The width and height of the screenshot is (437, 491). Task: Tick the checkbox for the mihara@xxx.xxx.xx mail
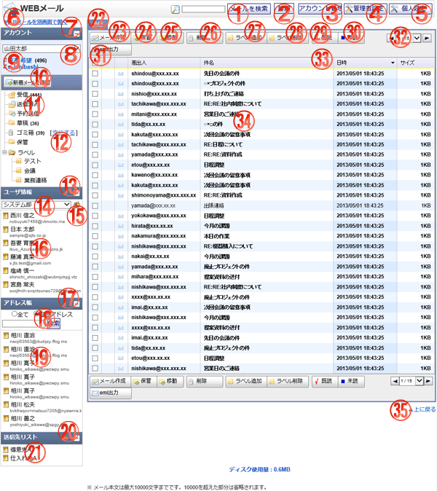[95, 277]
